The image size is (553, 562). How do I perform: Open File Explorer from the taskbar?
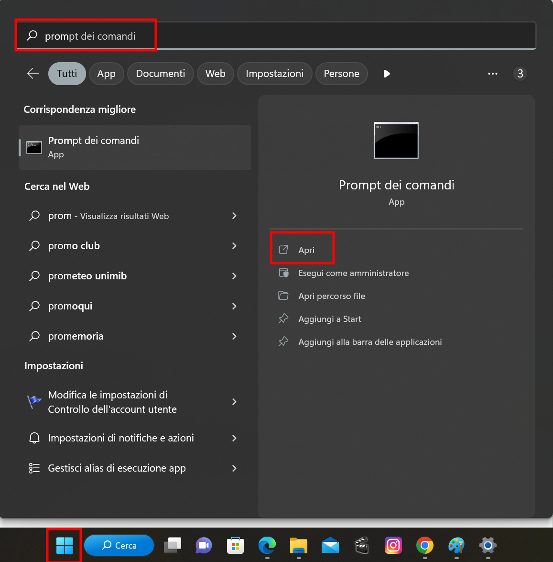299,545
